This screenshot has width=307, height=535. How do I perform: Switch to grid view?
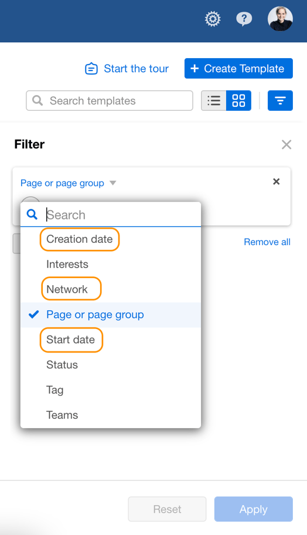coord(238,101)
